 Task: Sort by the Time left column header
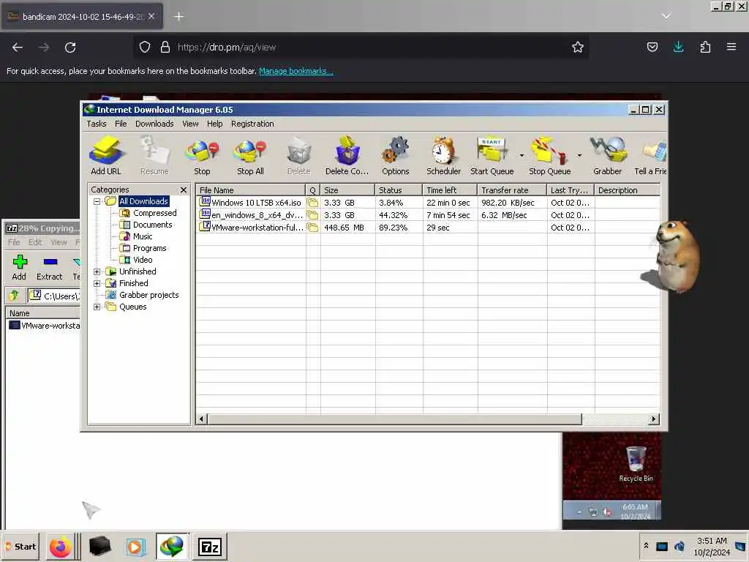[450, 190]
